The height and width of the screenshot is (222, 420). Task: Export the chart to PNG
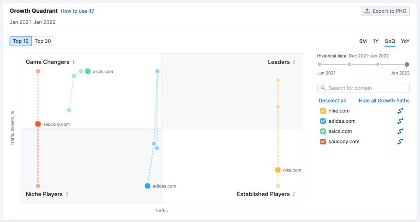pyautogui.click(x=385, y=11)
